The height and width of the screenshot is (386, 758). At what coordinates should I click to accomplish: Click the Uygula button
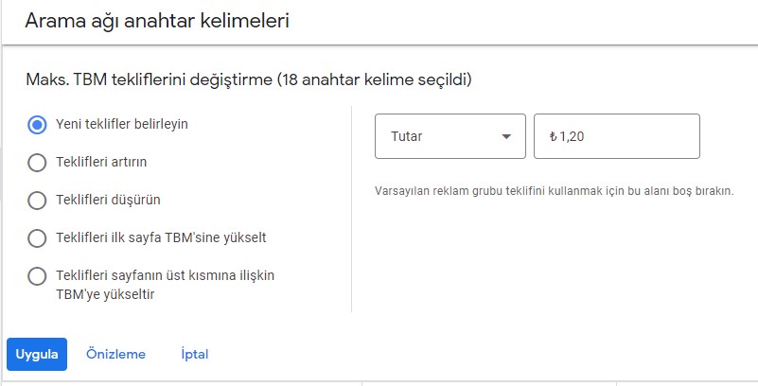click(x=37, y=354)
